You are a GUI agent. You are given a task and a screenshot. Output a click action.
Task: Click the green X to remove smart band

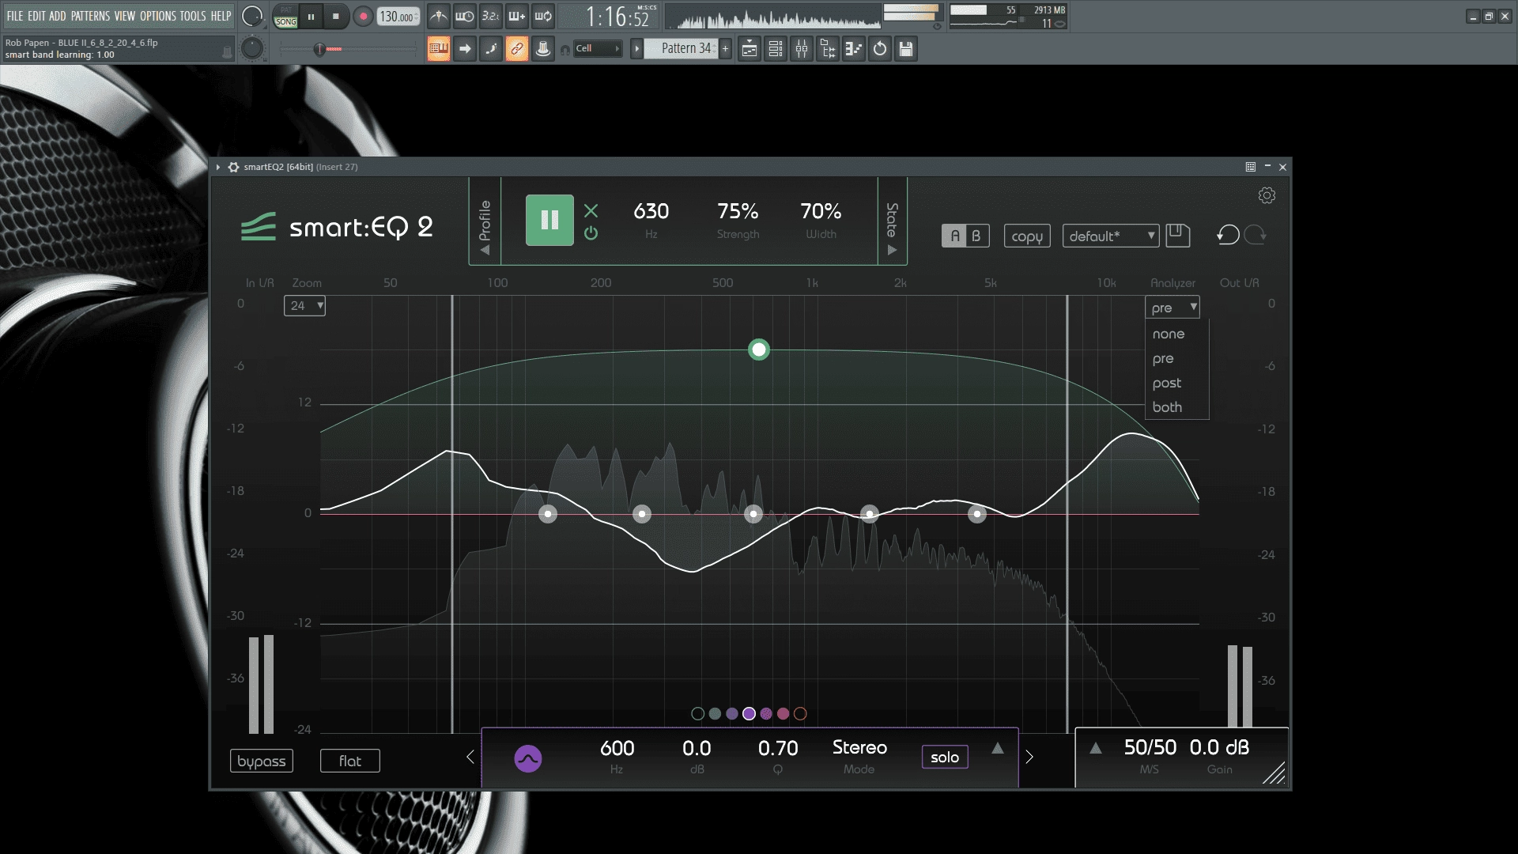click(591, 210)
